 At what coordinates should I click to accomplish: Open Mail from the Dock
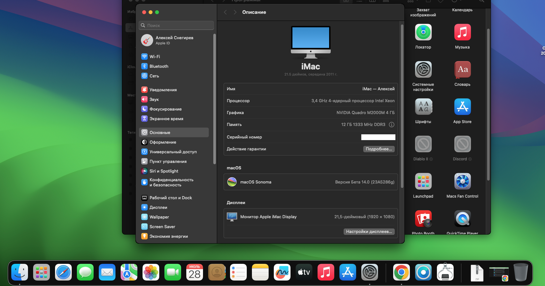(x=107, y=272)
